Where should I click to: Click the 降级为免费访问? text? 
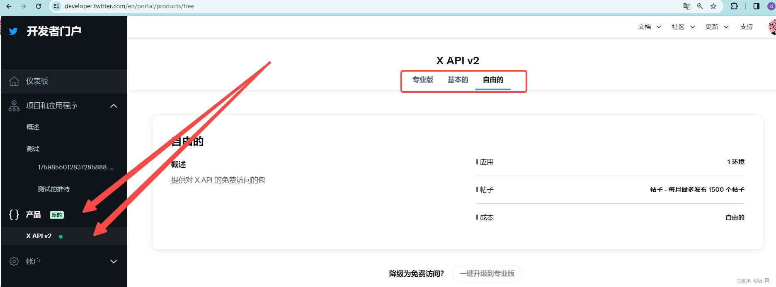tap(417, 274)
